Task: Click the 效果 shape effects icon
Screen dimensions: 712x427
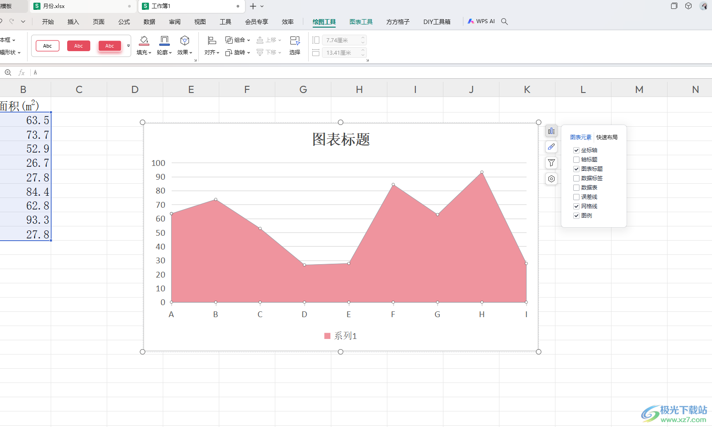Action: point(185,41)
